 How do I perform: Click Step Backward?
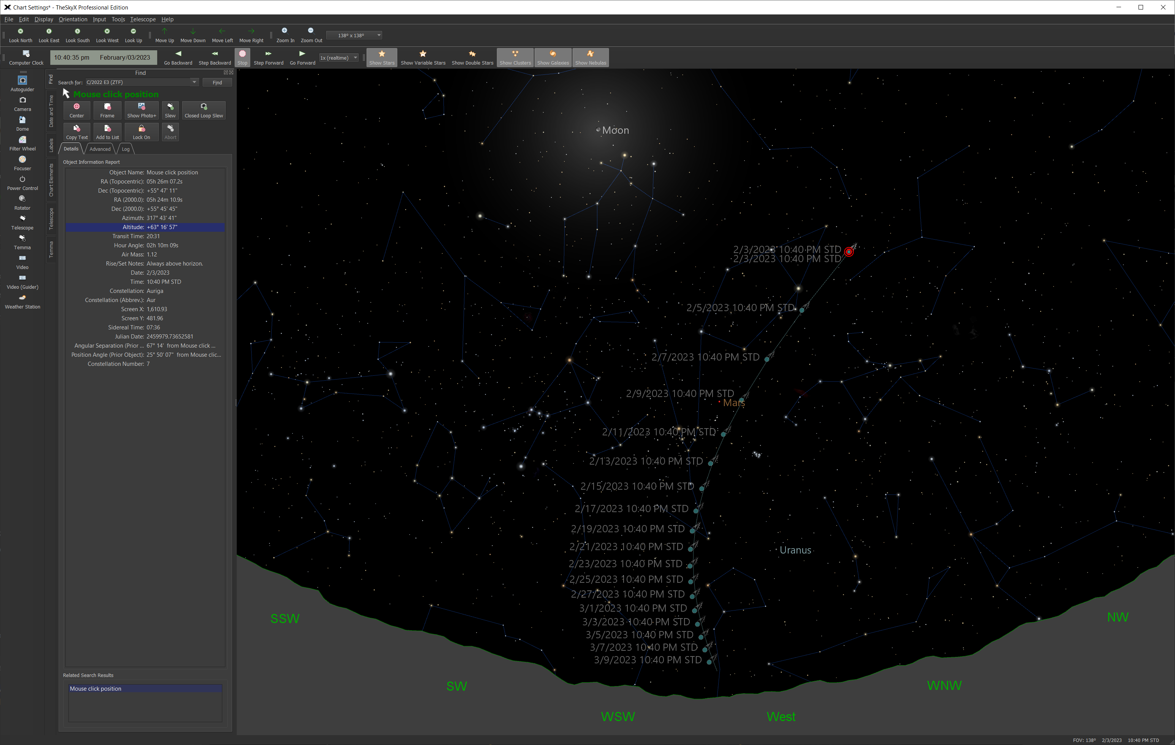point(215,57)
